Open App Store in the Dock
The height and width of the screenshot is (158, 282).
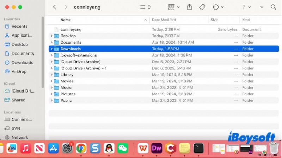tap(53, 148)
